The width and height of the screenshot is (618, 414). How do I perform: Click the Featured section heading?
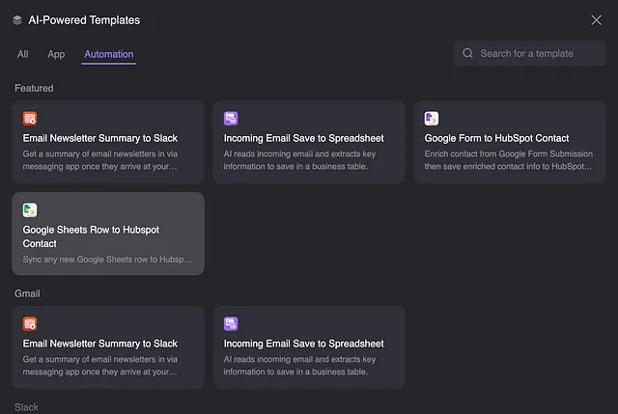[34, 88]
